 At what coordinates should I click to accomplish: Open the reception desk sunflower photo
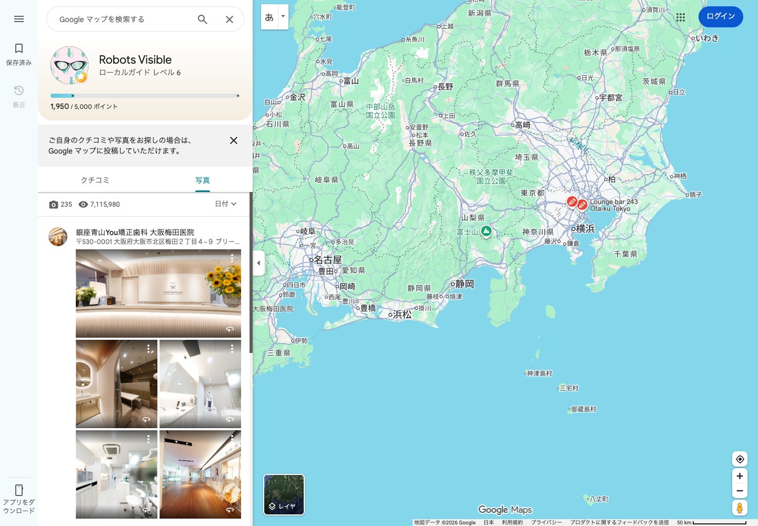pyautogui.click(x=158, y=294)
